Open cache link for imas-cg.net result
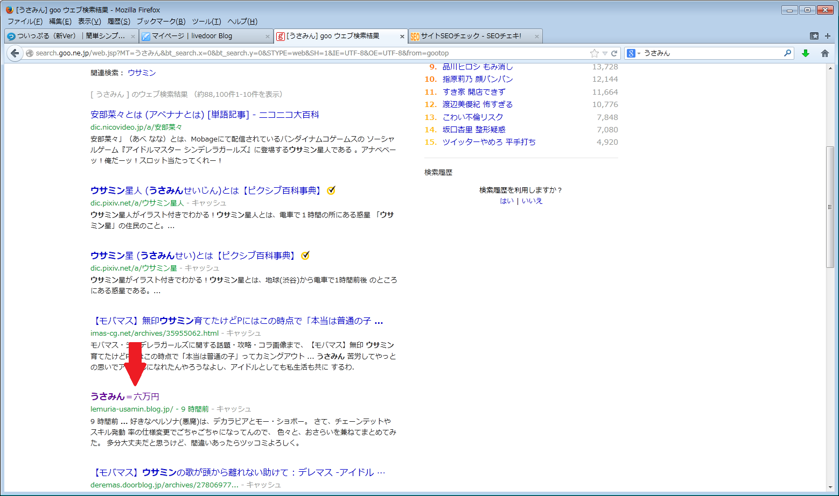Screen dimensions: 839x496 (243, 333)
